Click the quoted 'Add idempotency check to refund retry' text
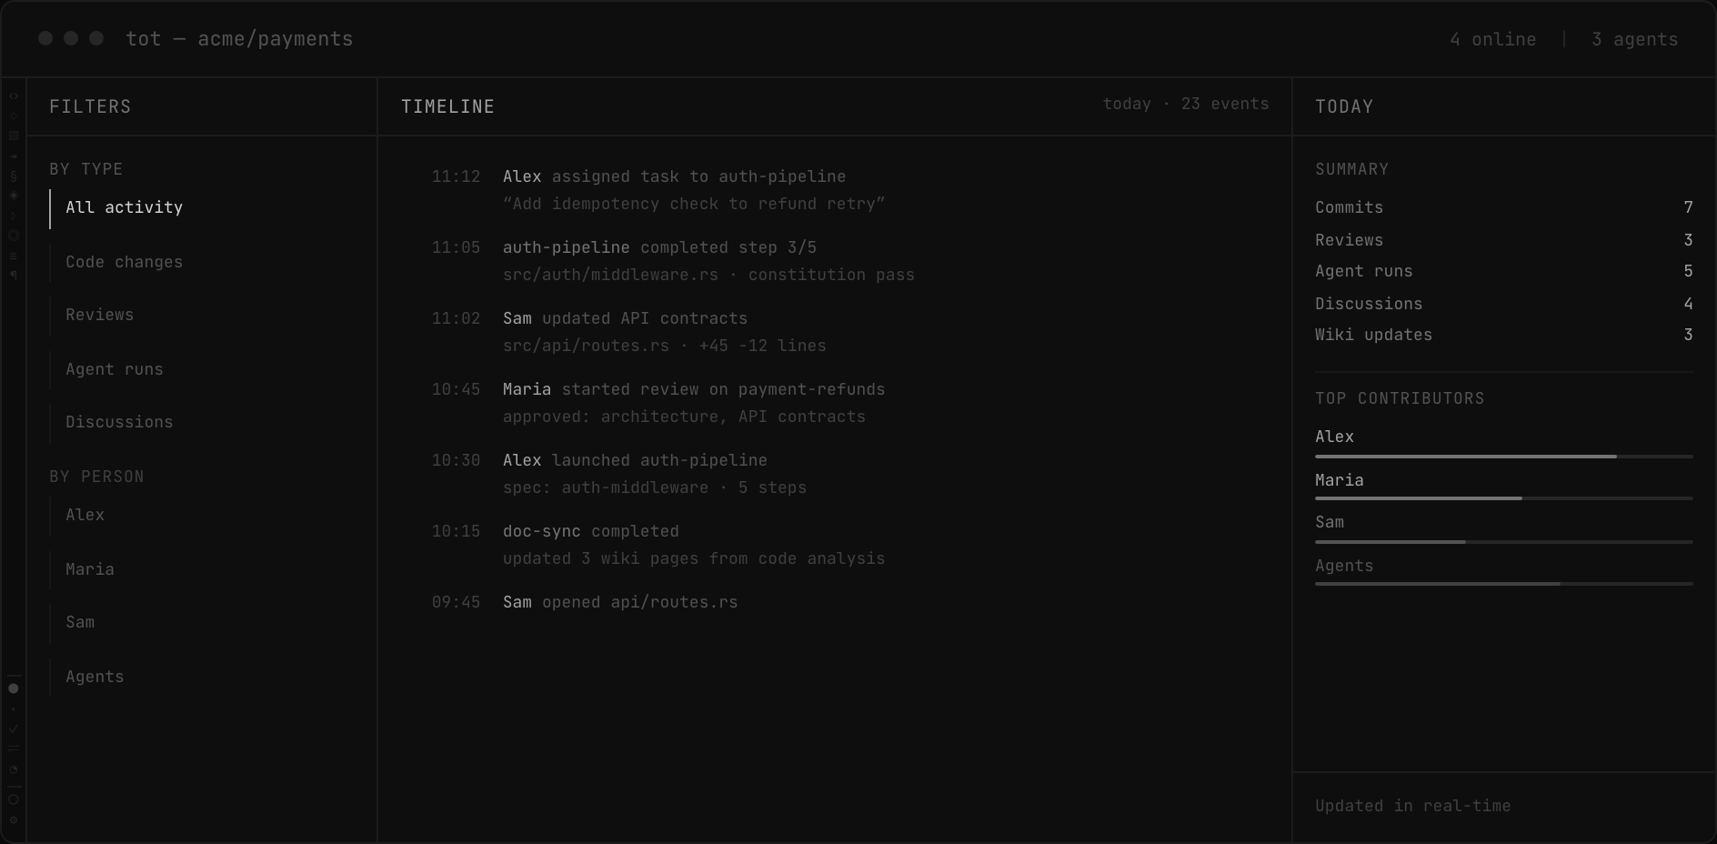Image resolution: width=1717 pixels, height=844 pixels. tap(694, 205)
